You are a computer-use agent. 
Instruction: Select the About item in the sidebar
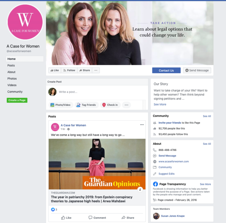pyautogui.click(x=11, y=72)
